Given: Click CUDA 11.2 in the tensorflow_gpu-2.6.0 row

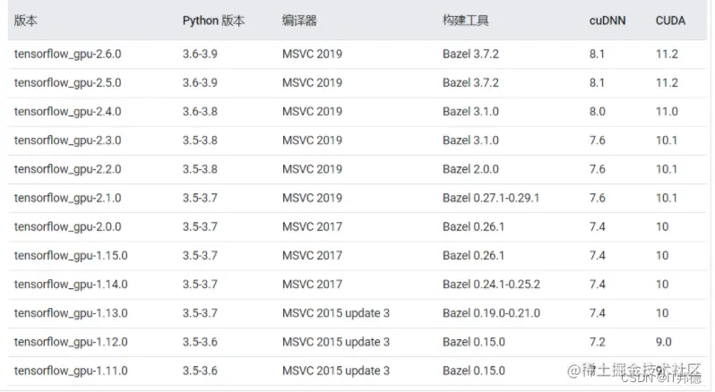Looking at the screenshot, I should tap(667, 55).
